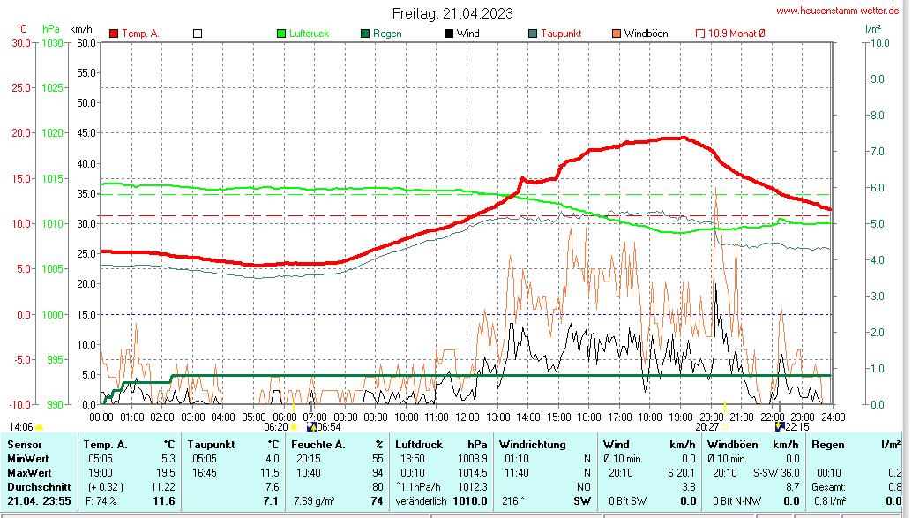912x518 pixels.
Task: Click the yellow marker beside 14:06
Action: click(x=39, y=427)
